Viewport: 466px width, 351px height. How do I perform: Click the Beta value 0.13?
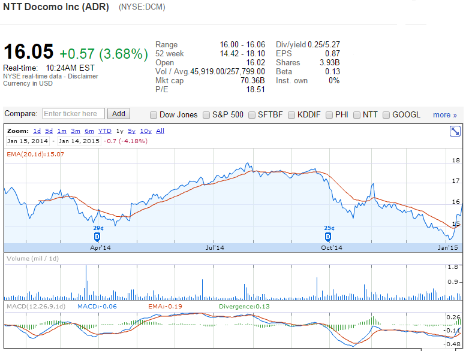tap(333, 71)
